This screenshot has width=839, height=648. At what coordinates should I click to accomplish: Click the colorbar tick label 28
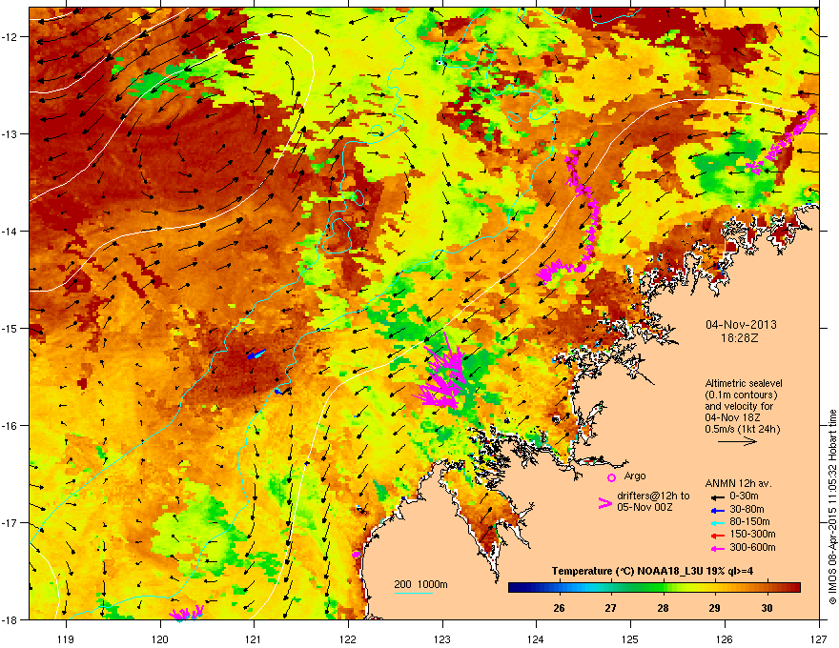(663, 608)
